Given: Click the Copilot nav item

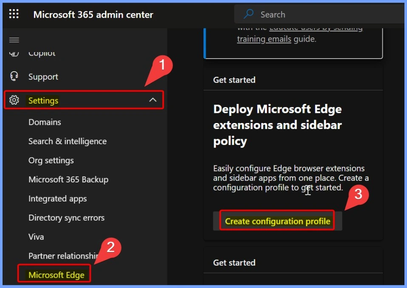Looking at the screenshot, I should (x=42, y=53).
